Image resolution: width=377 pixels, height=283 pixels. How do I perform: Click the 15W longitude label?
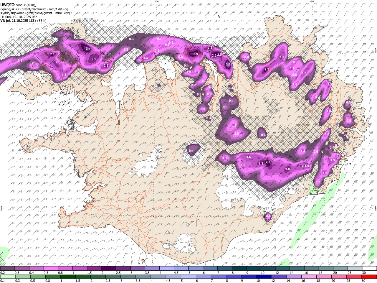point(312,1)
